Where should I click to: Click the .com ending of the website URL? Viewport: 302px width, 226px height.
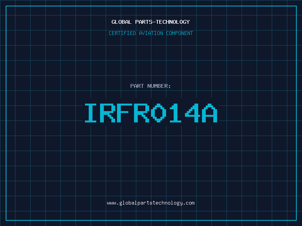pos(189,203)
